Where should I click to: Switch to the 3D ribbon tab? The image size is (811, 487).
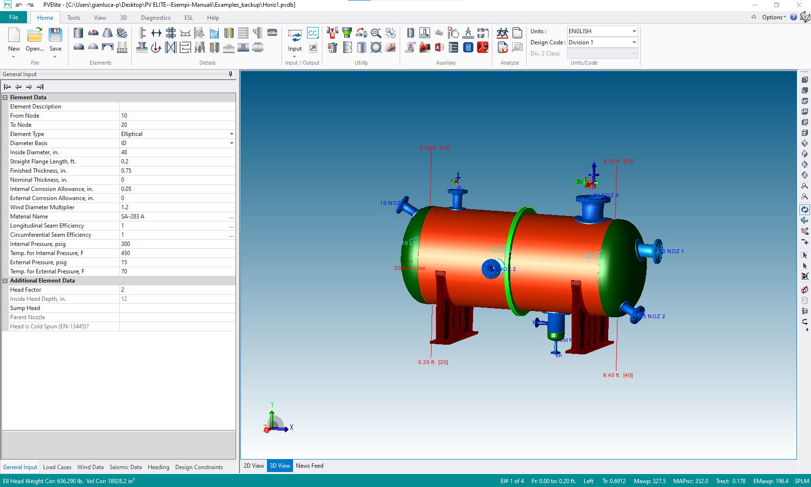123,18
